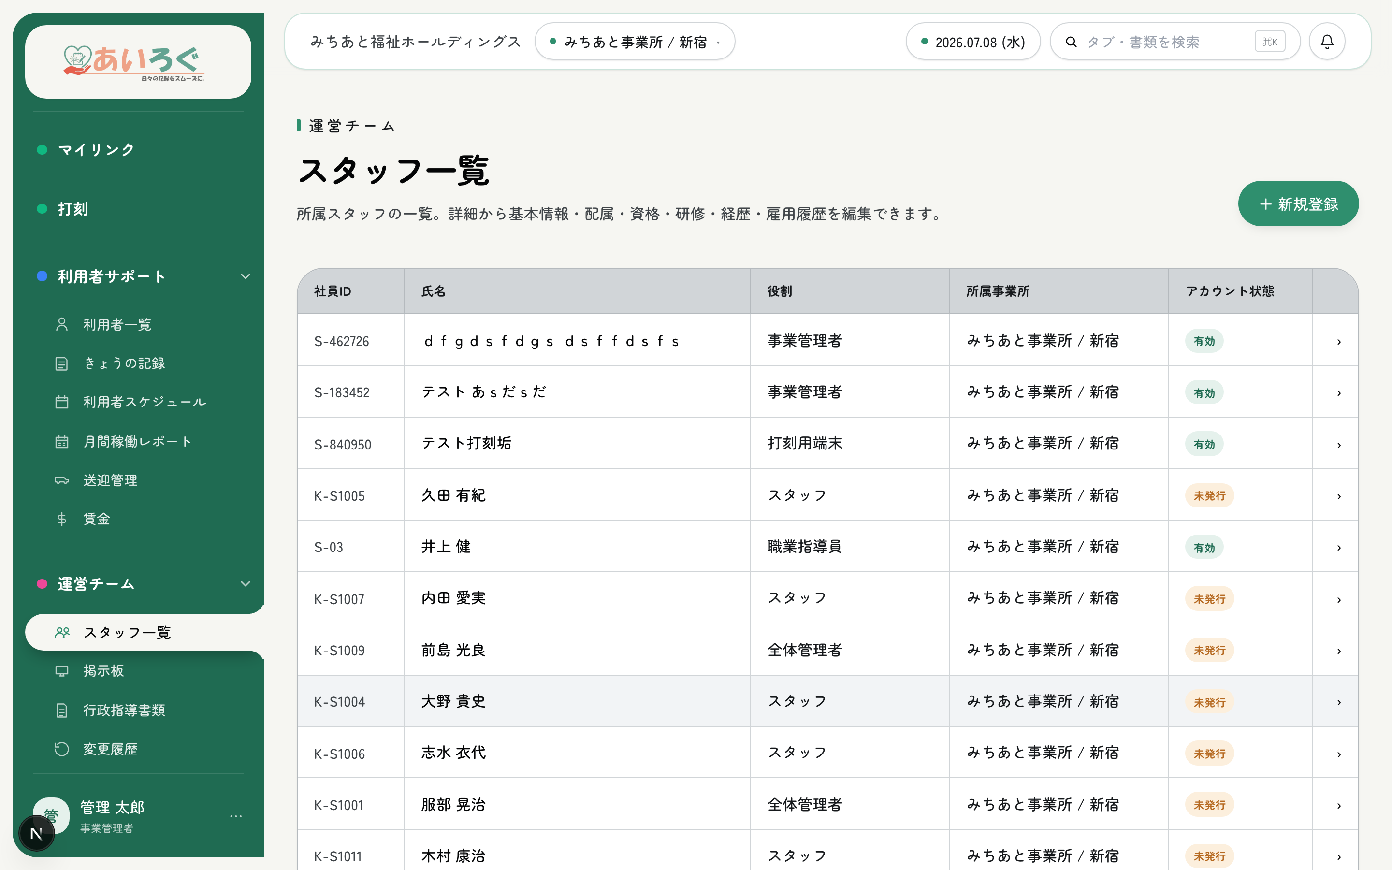The height and width of the screenshot is (870, 1392).
Task: Click the ⌘K shortcut badge
Action: pyautogui.click(x=1270, y=42)
